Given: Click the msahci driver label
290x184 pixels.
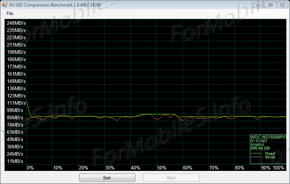Looking at the screenshot, I should click(257, 144).
